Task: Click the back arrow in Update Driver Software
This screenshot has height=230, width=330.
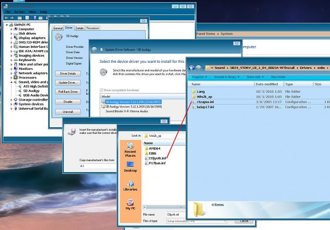Action: [x=94, y=50]
